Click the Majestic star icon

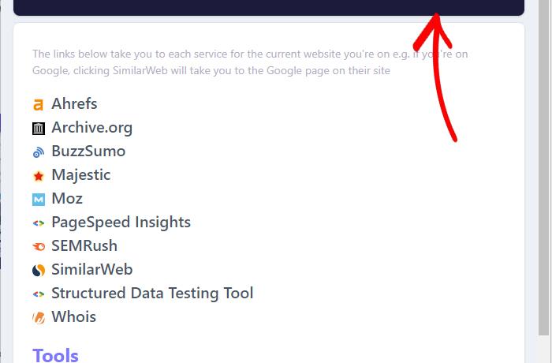coord(38,175)
